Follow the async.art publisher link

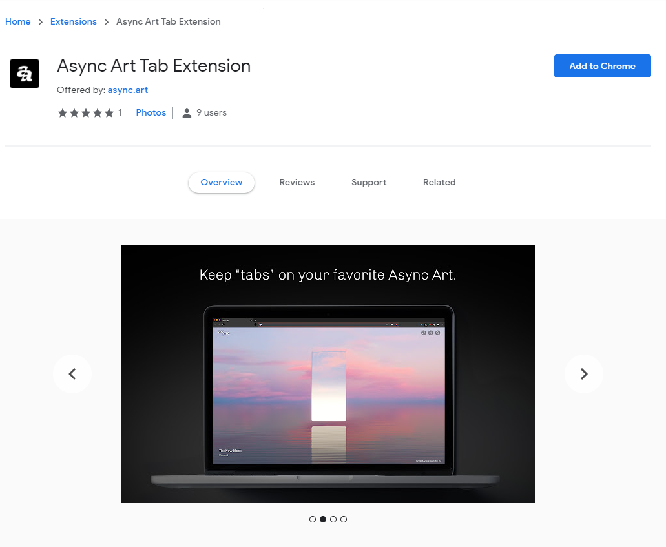tap(128, 90)
